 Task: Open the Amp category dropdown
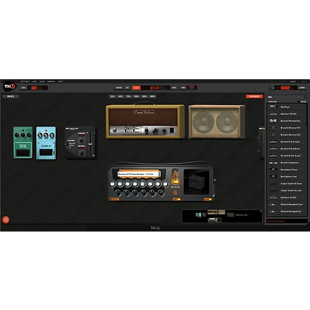(286, 96)
